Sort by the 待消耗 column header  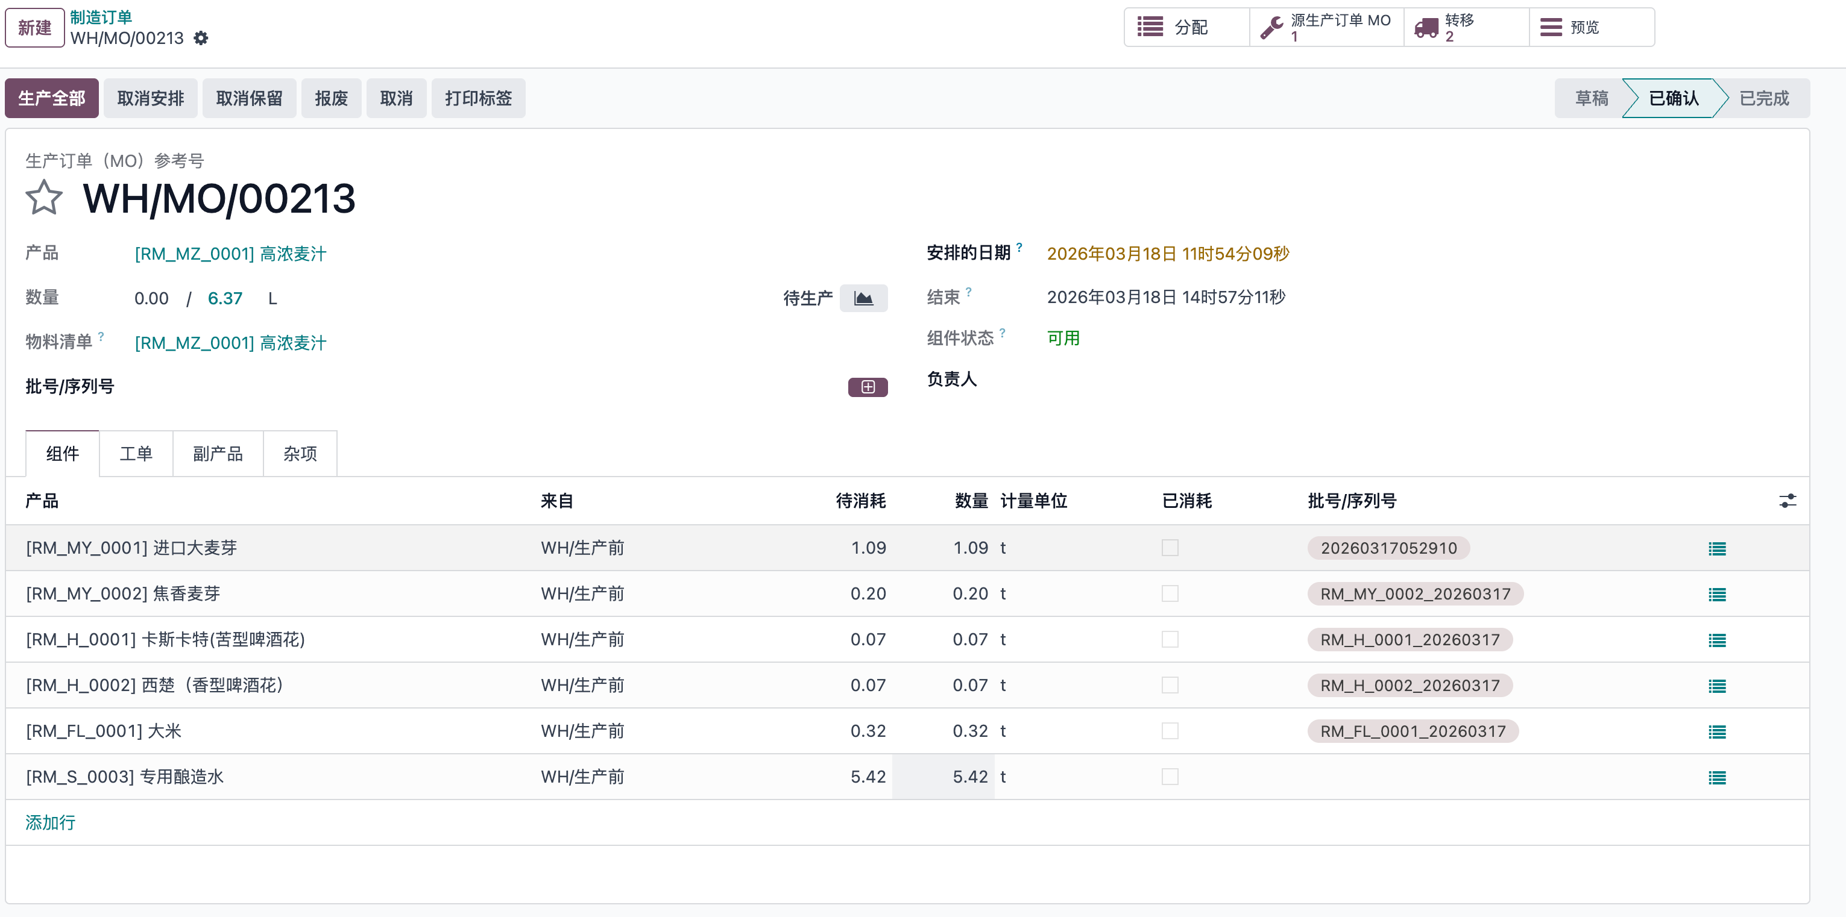(861, 501)
